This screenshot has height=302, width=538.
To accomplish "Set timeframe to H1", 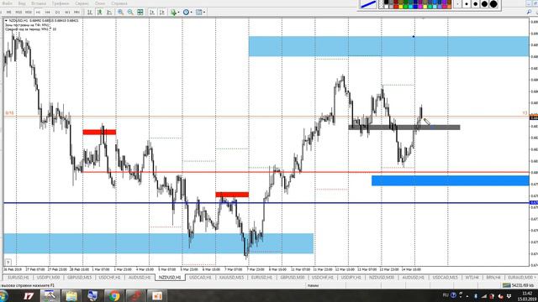I will [38, 12].
